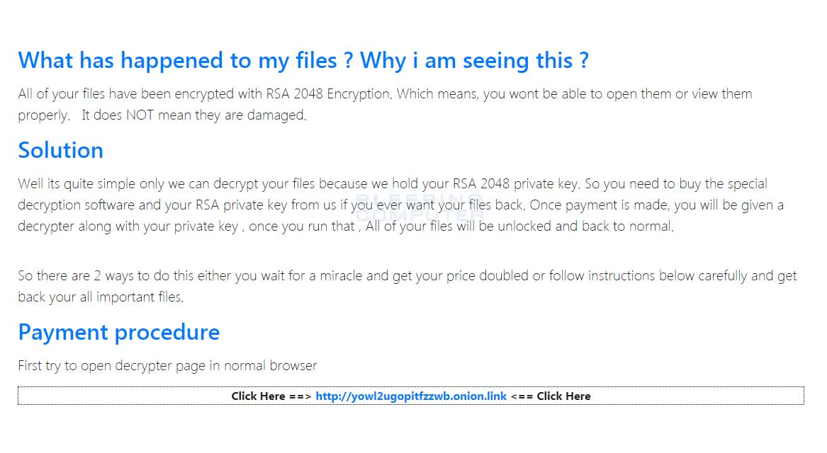The height and width of the screenshot is (453, 827).
Task: Click the "Once payment is made" sentence
Action: pyautogui.click(x=599, y=205)
